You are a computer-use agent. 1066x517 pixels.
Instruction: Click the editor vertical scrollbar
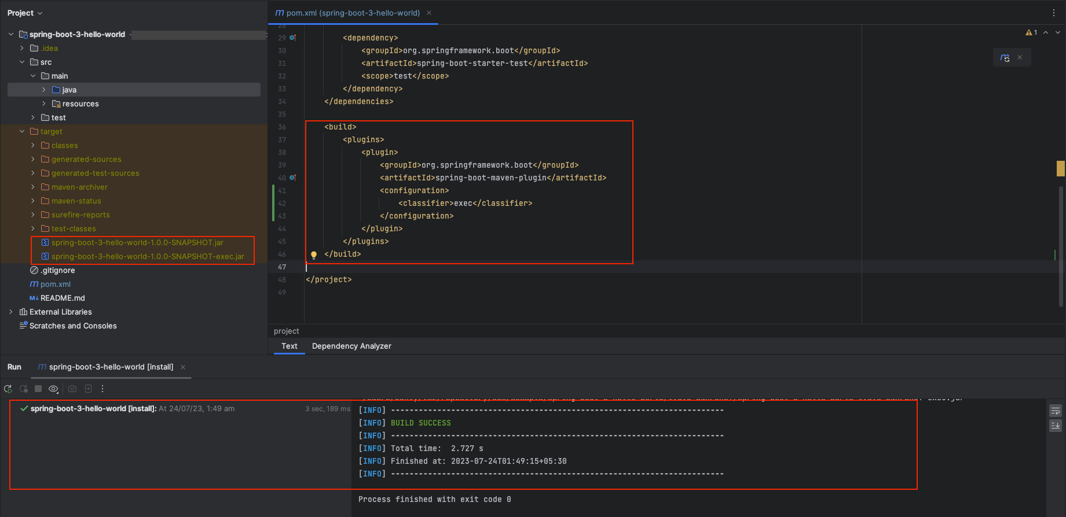click(x=1061, y=246)
